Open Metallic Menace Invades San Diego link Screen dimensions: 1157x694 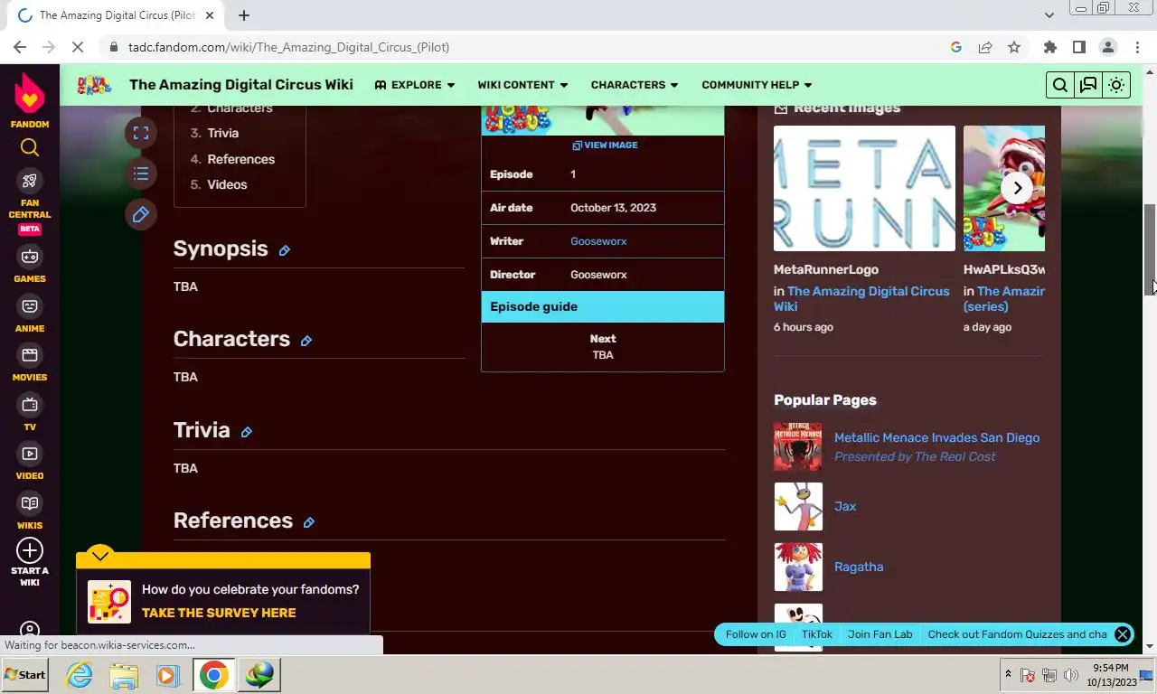click(x=936, y=437)
